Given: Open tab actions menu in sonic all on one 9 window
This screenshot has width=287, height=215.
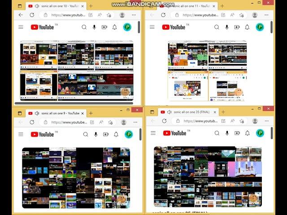Looking at the screenshot, I should [x=20, y=113].
